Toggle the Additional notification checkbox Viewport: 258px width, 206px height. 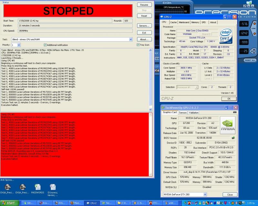tap(45, 45)
